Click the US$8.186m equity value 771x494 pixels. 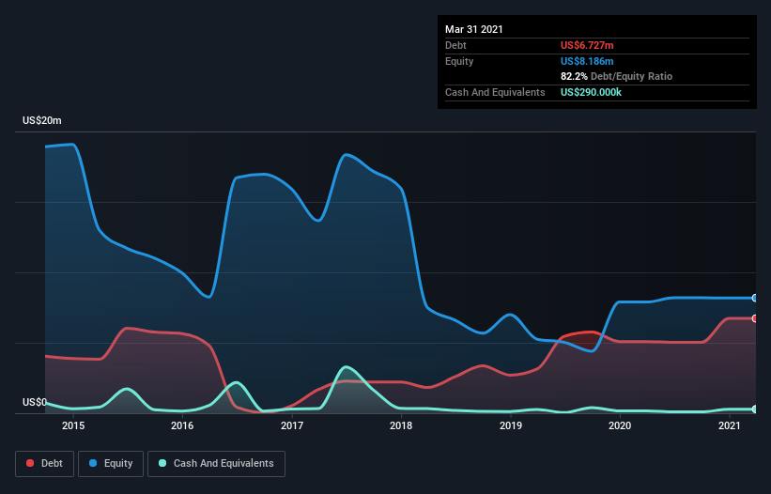point(587,61)
